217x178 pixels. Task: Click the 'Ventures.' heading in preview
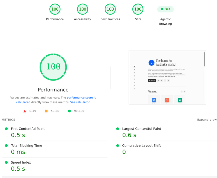(x=152, y=92)
